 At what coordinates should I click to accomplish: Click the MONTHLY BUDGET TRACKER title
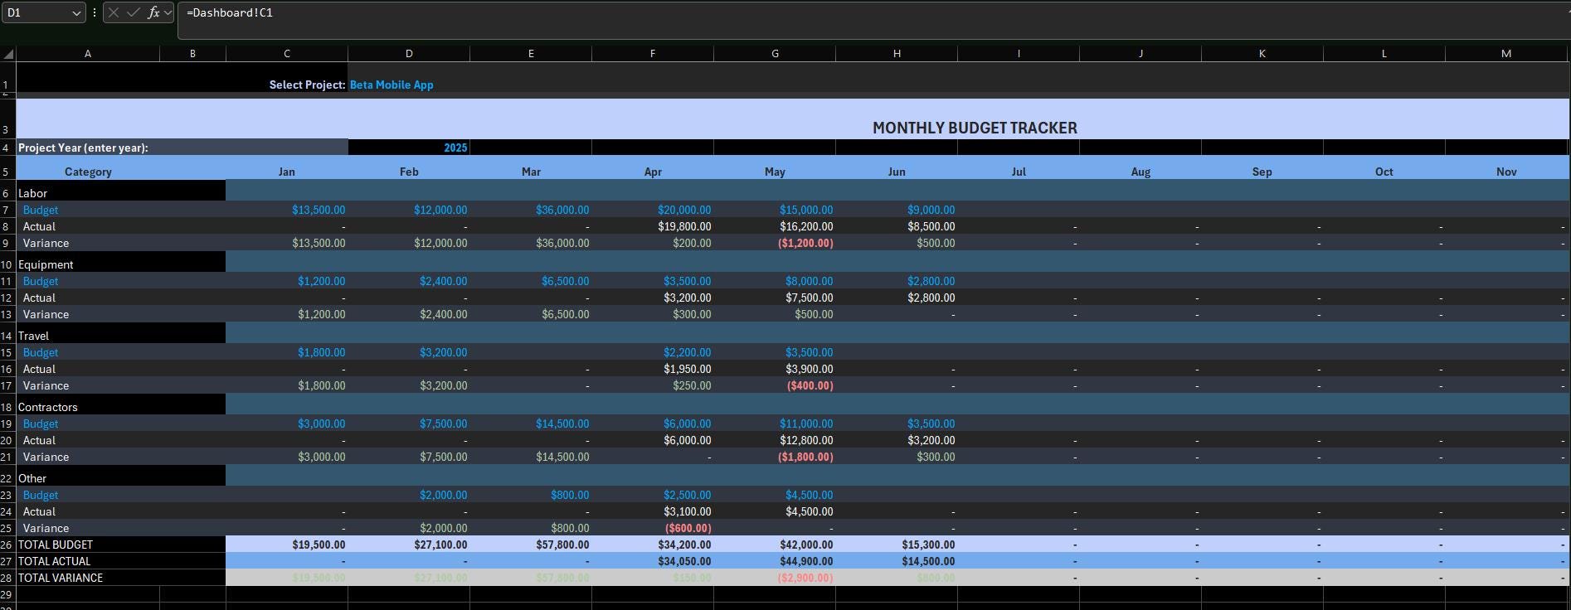[975, 128]
